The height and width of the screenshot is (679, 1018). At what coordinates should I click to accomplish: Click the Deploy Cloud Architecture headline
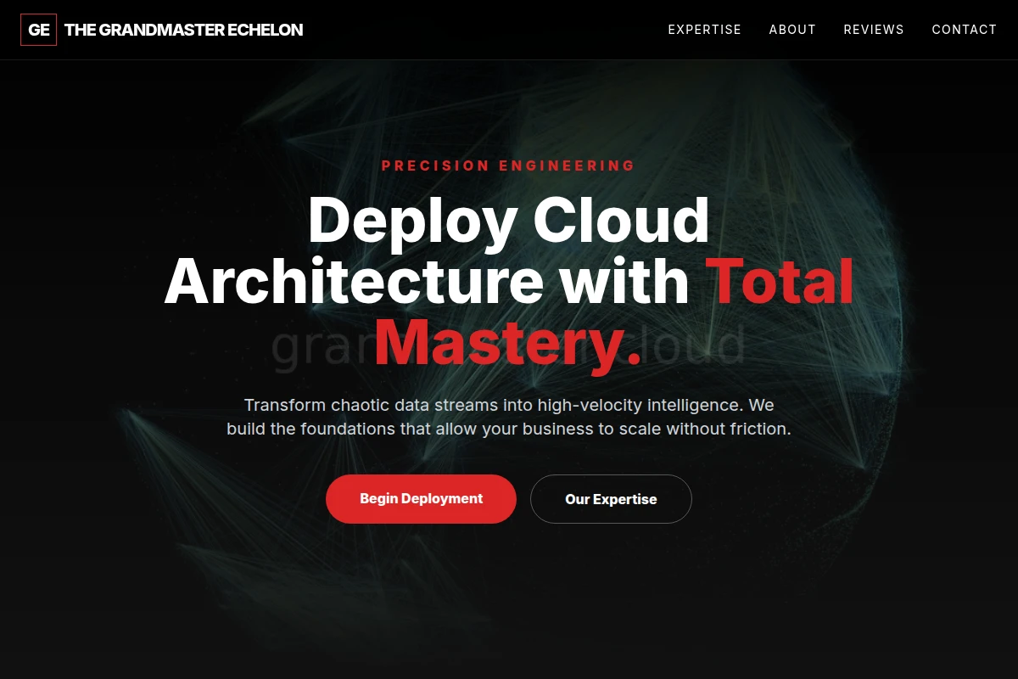coord(509,283)
